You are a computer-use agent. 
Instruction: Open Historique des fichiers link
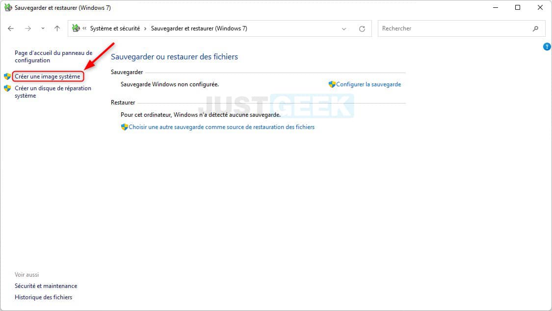pos(43,297)
